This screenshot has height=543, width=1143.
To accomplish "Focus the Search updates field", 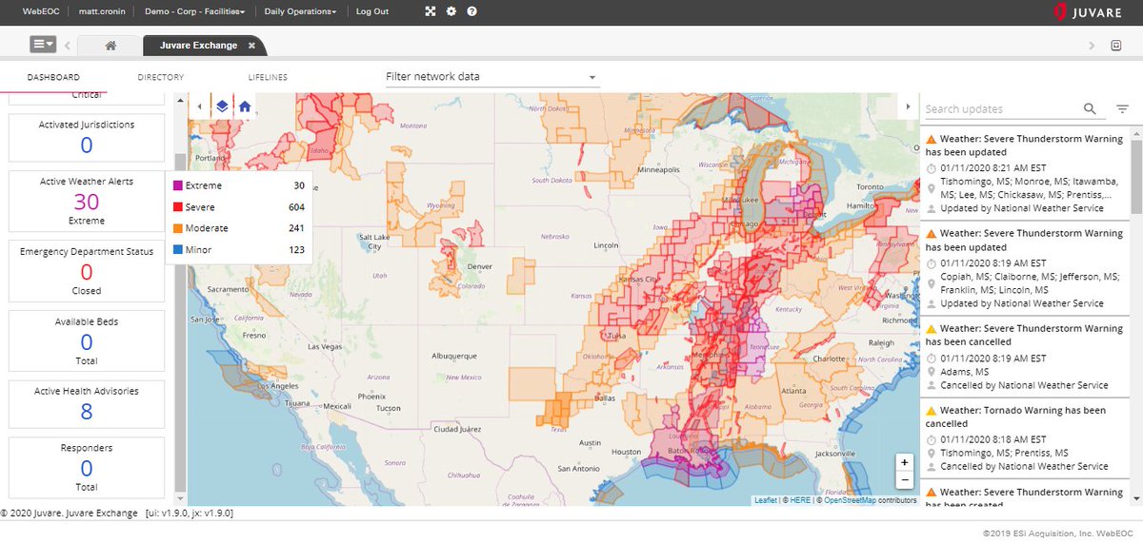I will 1000,109.
